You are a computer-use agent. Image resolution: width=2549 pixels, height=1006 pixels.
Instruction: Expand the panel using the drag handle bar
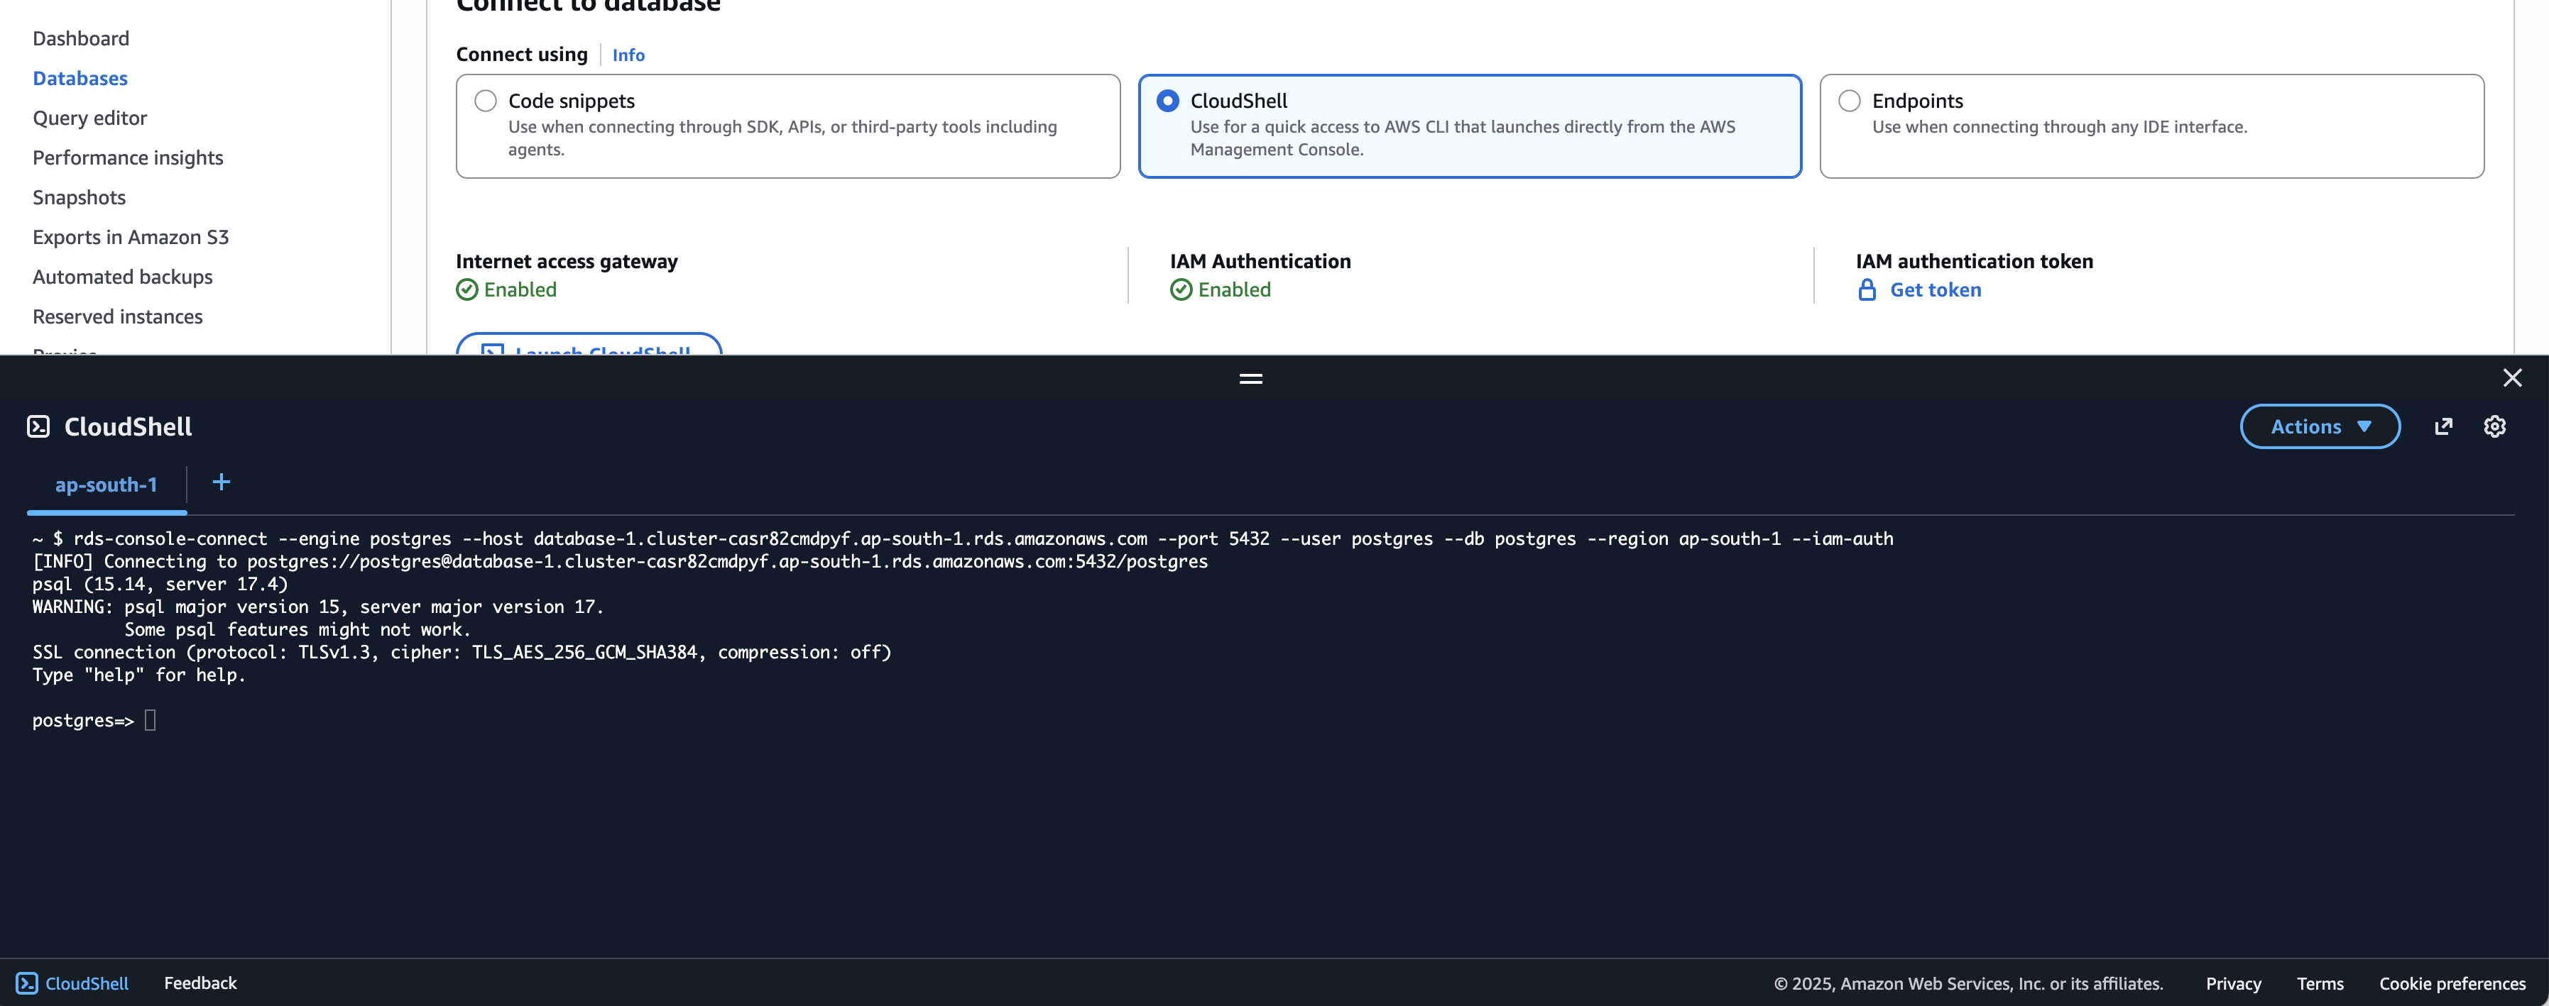[x=1250, y=378]
